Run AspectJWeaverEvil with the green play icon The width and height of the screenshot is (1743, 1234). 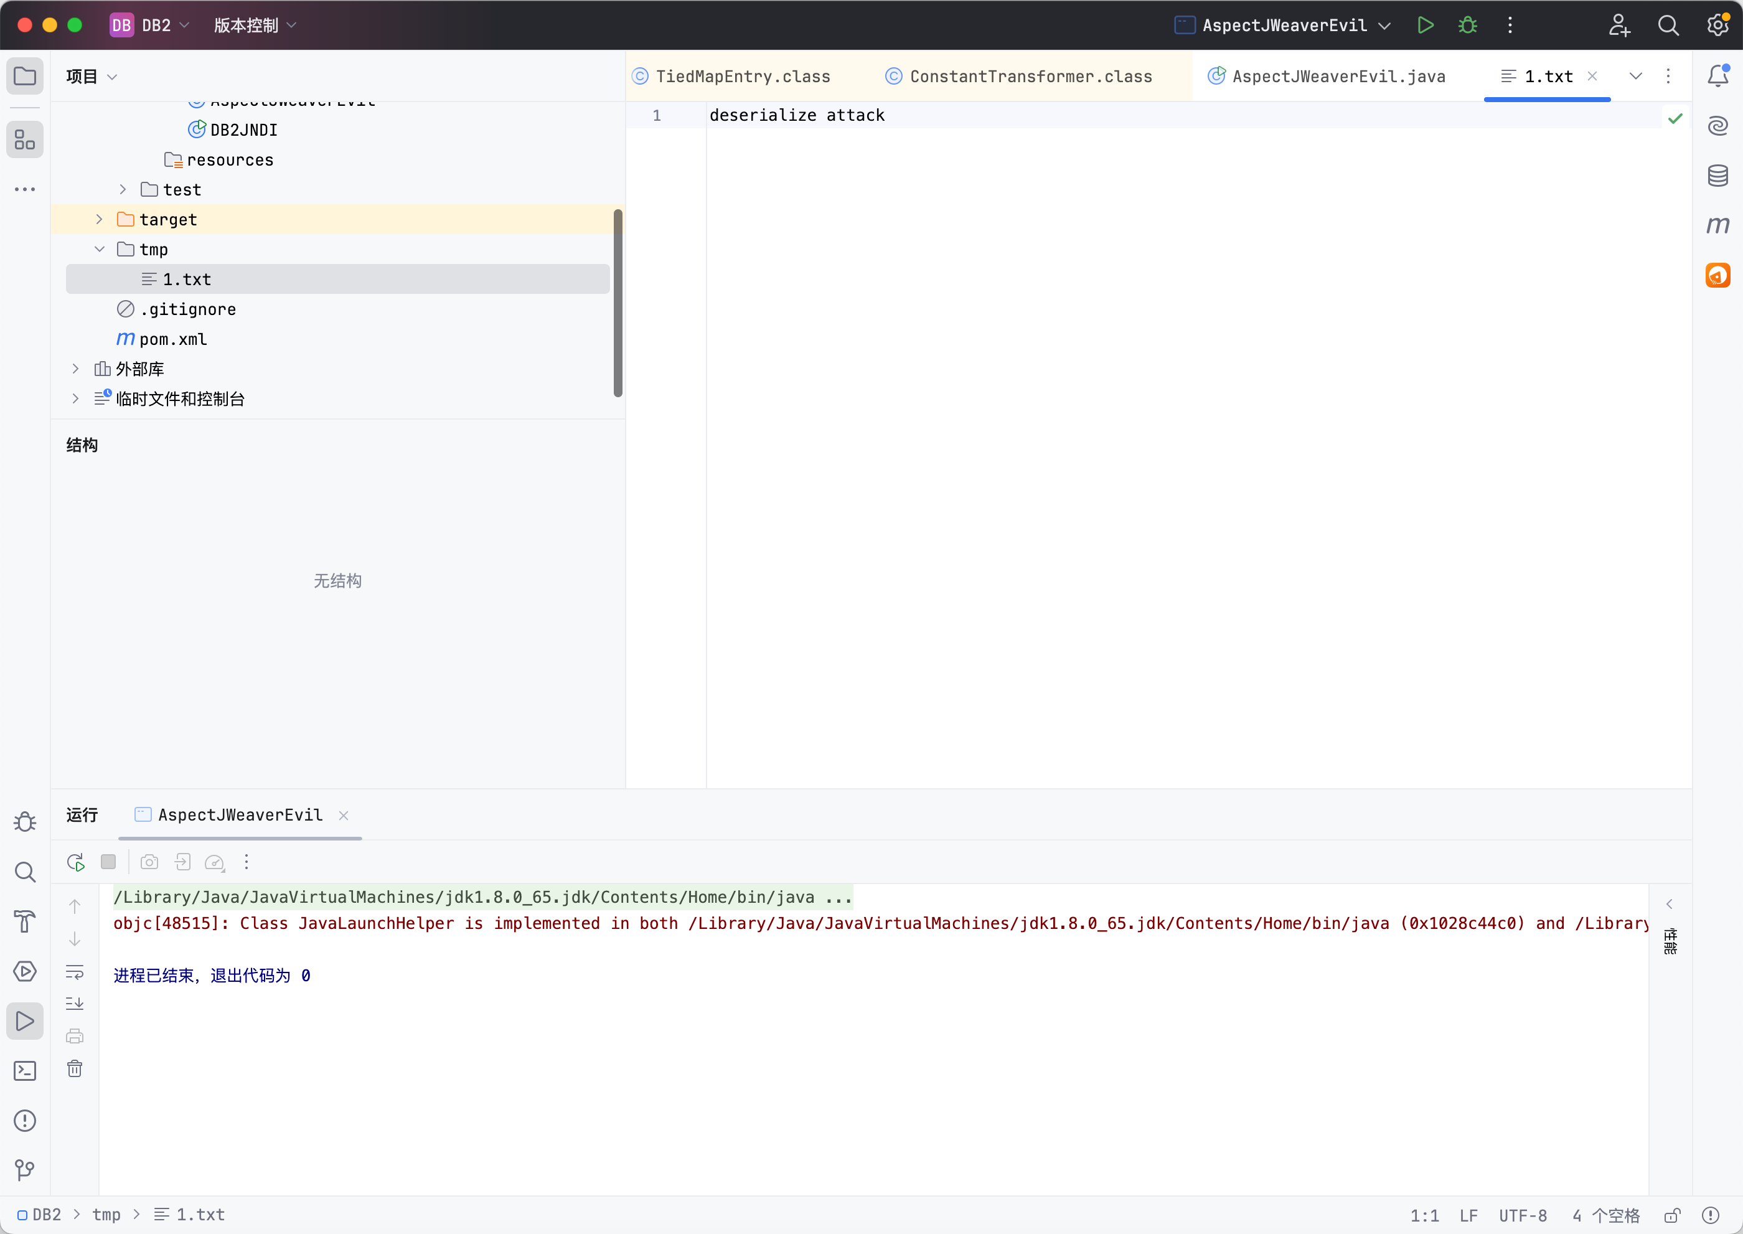(1426, 25)
